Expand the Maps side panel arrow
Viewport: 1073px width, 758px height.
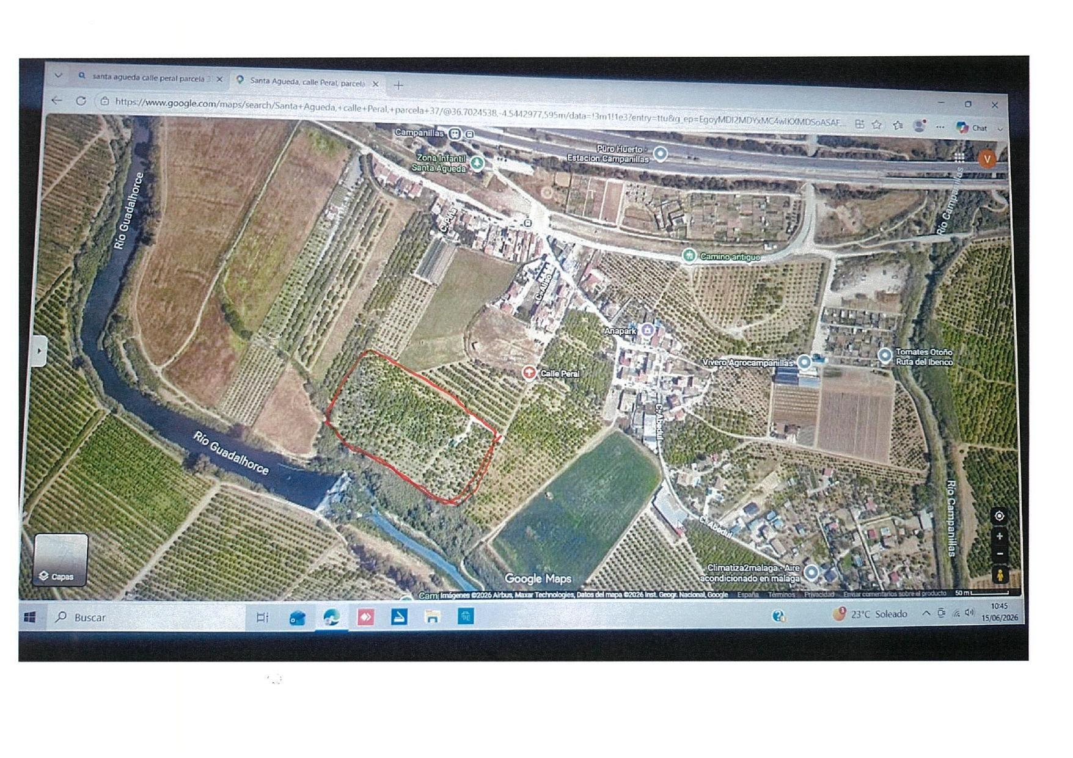click(38, 351)
